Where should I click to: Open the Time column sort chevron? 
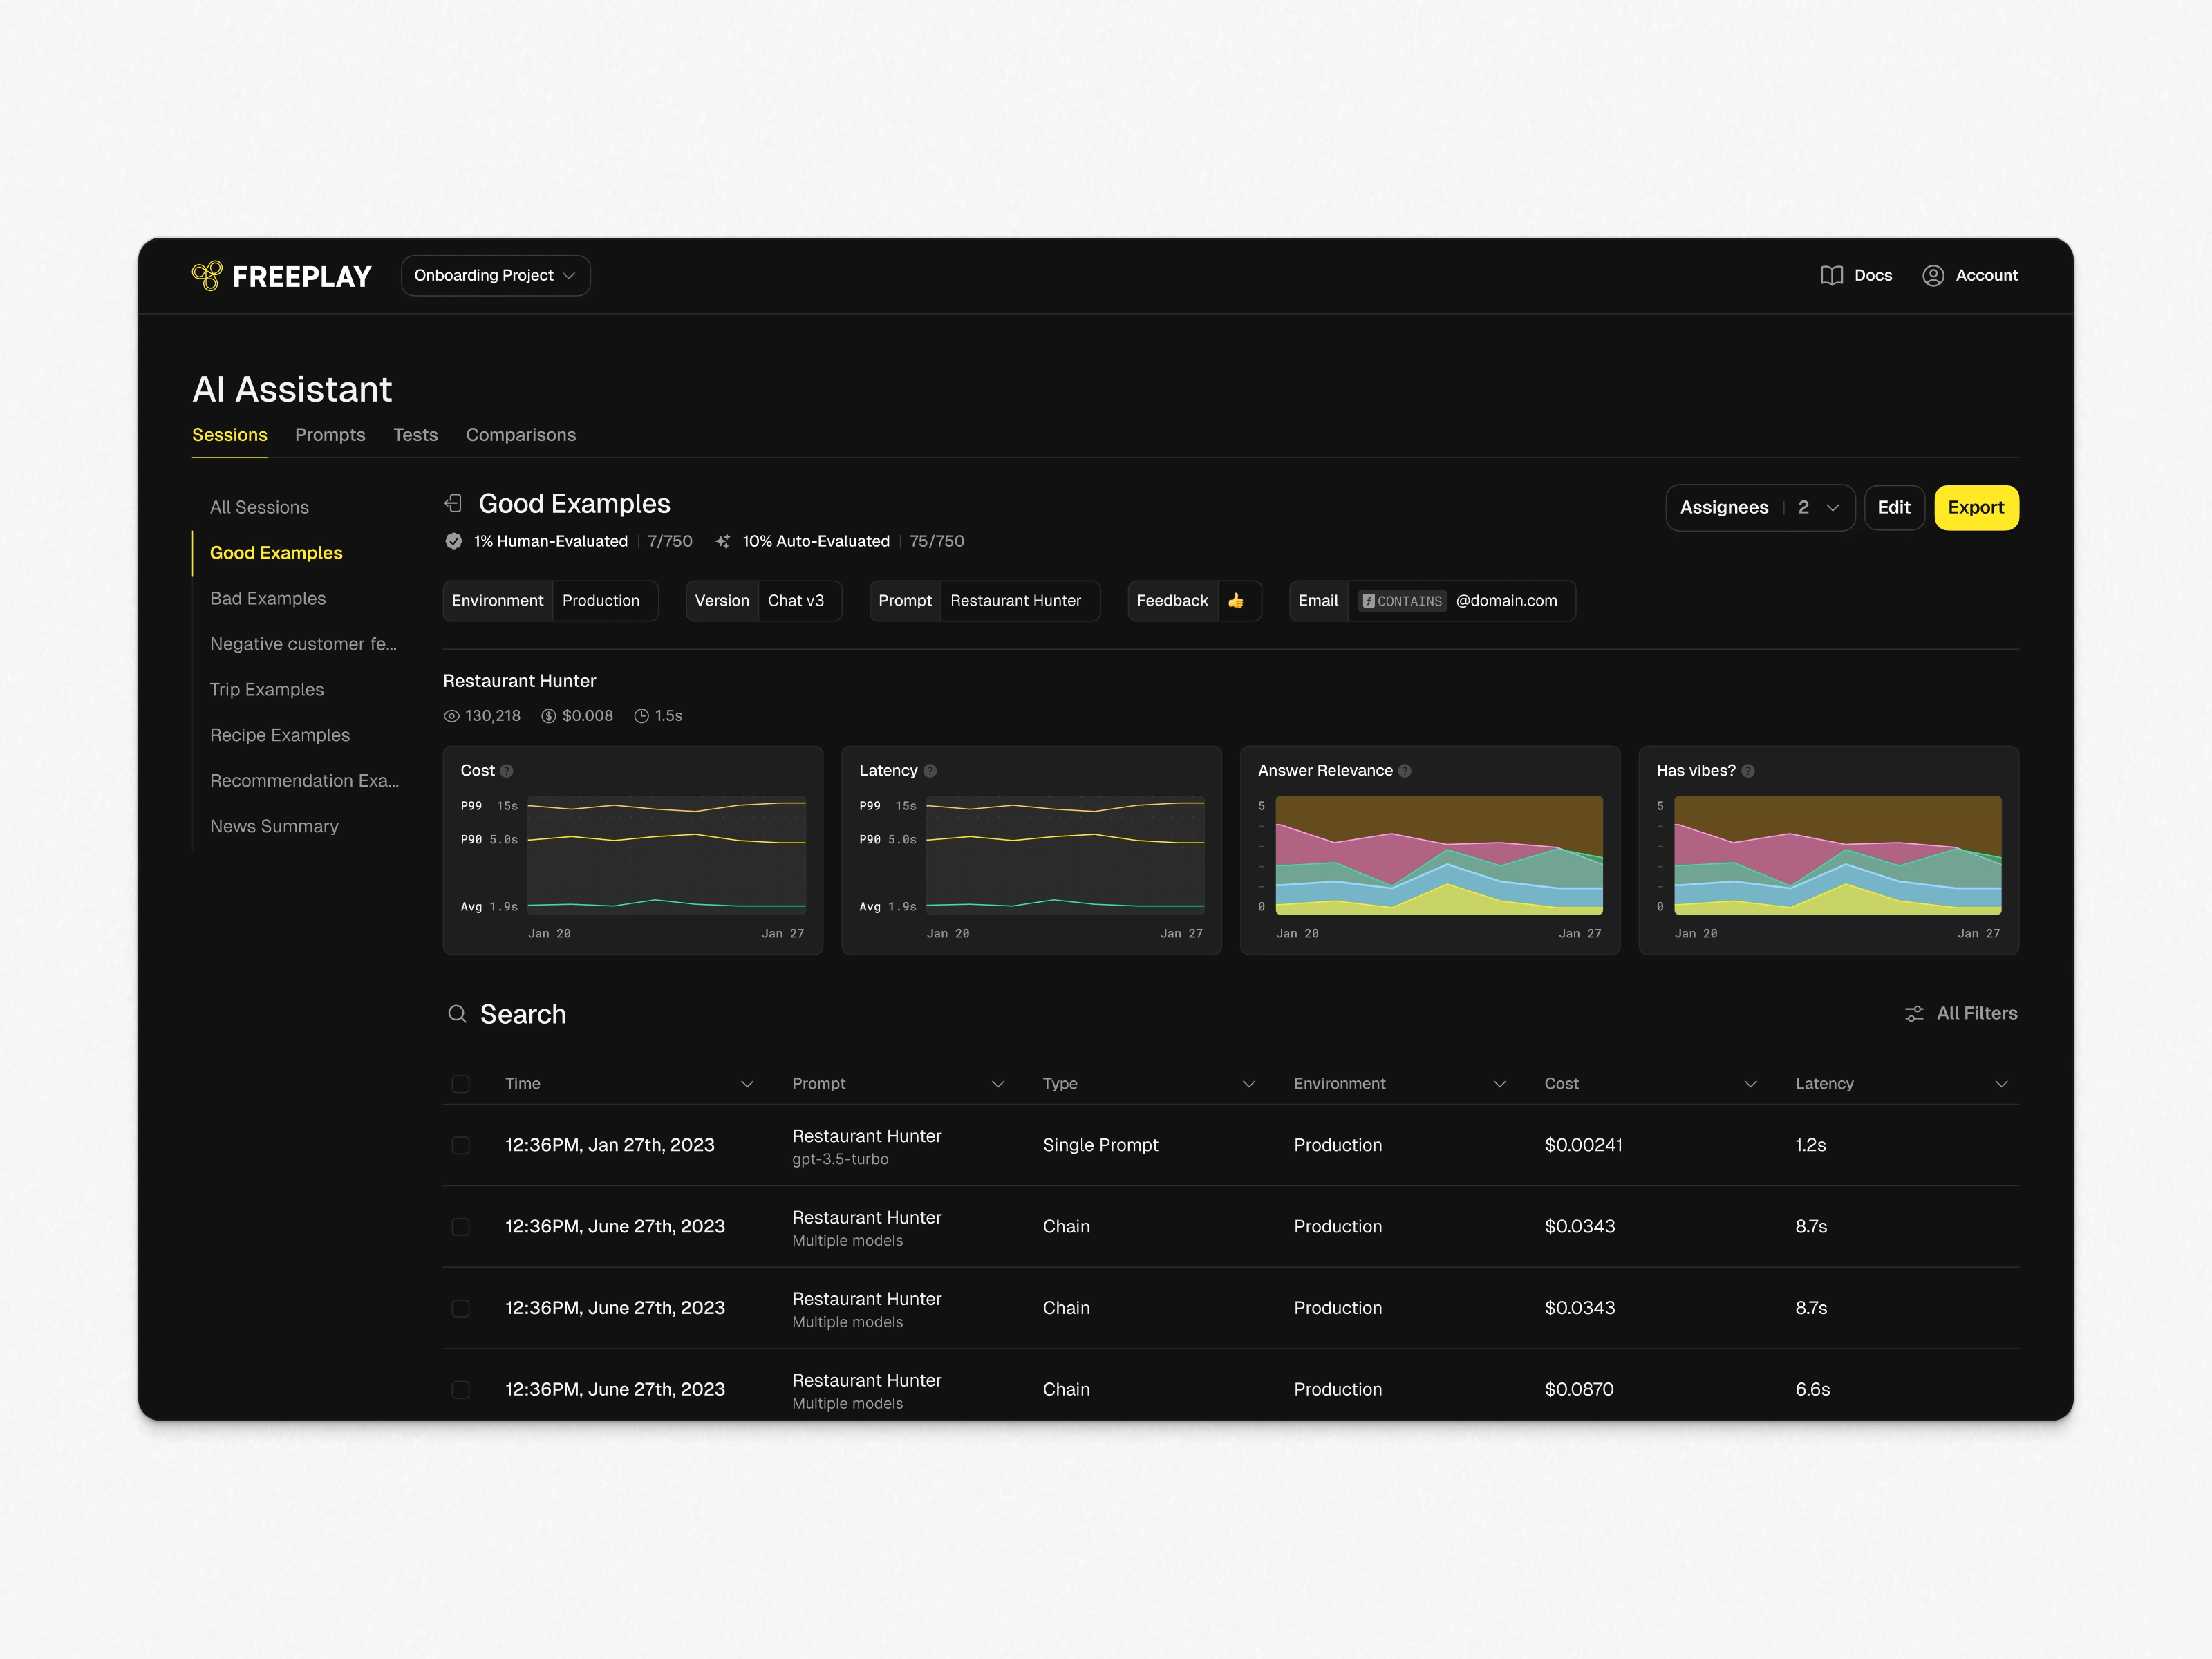(x=747, y=1084)
